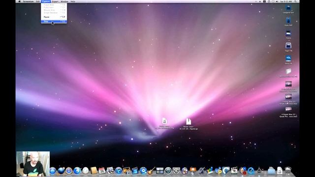This screenshot has height=177, width=315.
Task: Click the webcam video thumbnail
Action: 33,164
